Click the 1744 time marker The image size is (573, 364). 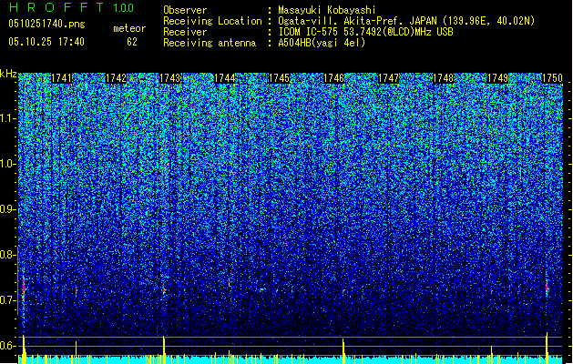[225, 78]
